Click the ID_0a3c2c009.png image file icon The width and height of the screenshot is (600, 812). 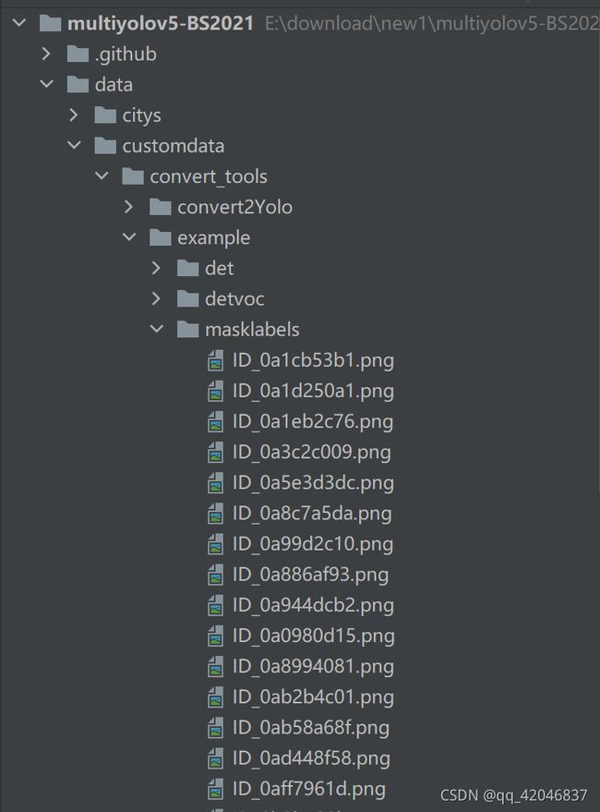(x=215, y=453)
